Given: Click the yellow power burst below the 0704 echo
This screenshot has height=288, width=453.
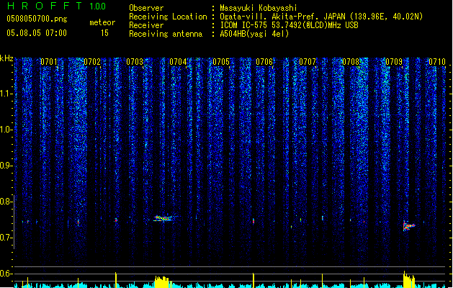Looking at the screenshot, I should click(x=162, y=282).
